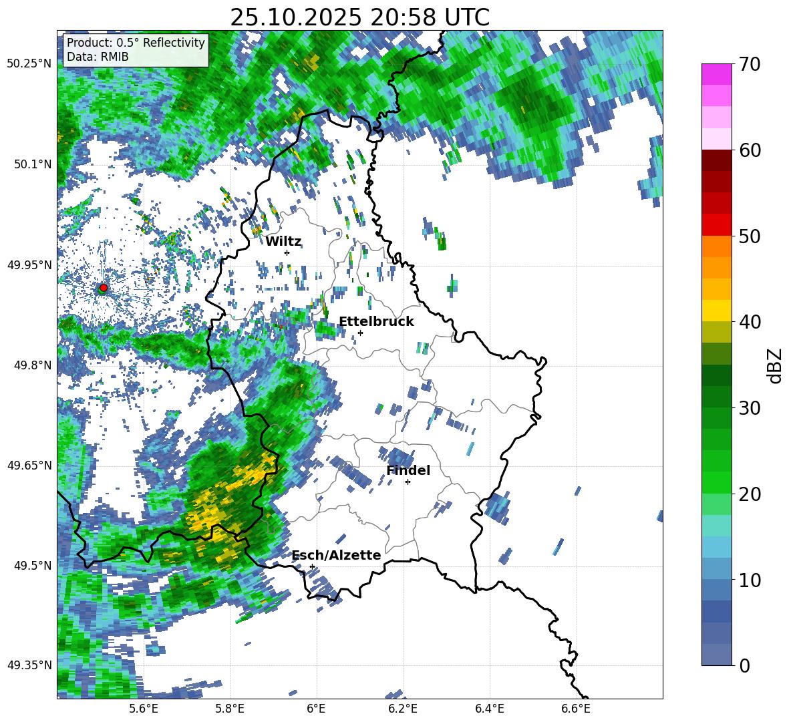The width and height of the screenshot is (791, 722).
Task: Click the Esch/Alzette city label
Action: pyautogui.click(x=336, y=555)
